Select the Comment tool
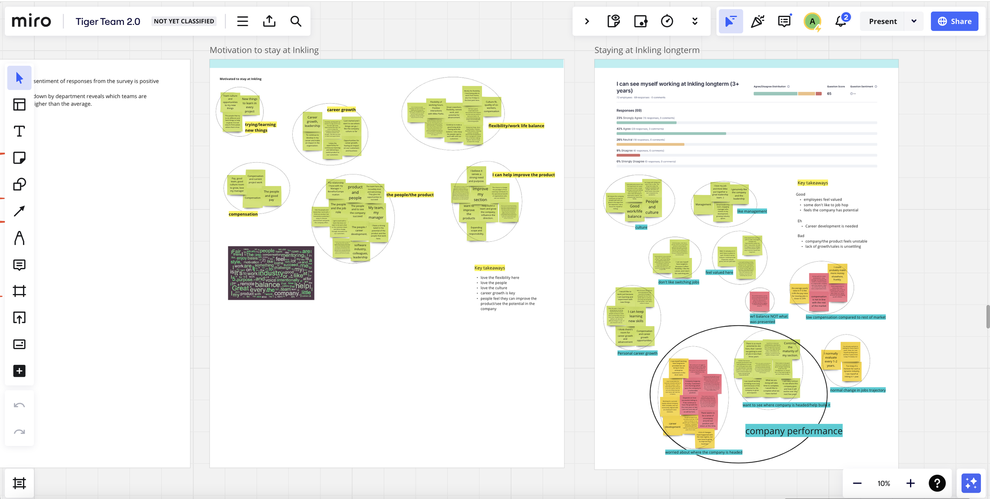This screenshot has width=990, height=499. pyautogui.click(x=19, y=265)
